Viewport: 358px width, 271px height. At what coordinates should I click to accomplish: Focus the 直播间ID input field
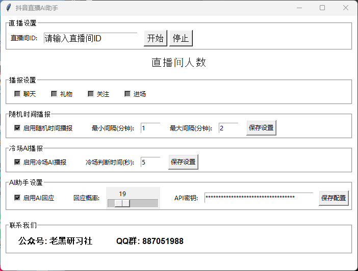[90, 38]
